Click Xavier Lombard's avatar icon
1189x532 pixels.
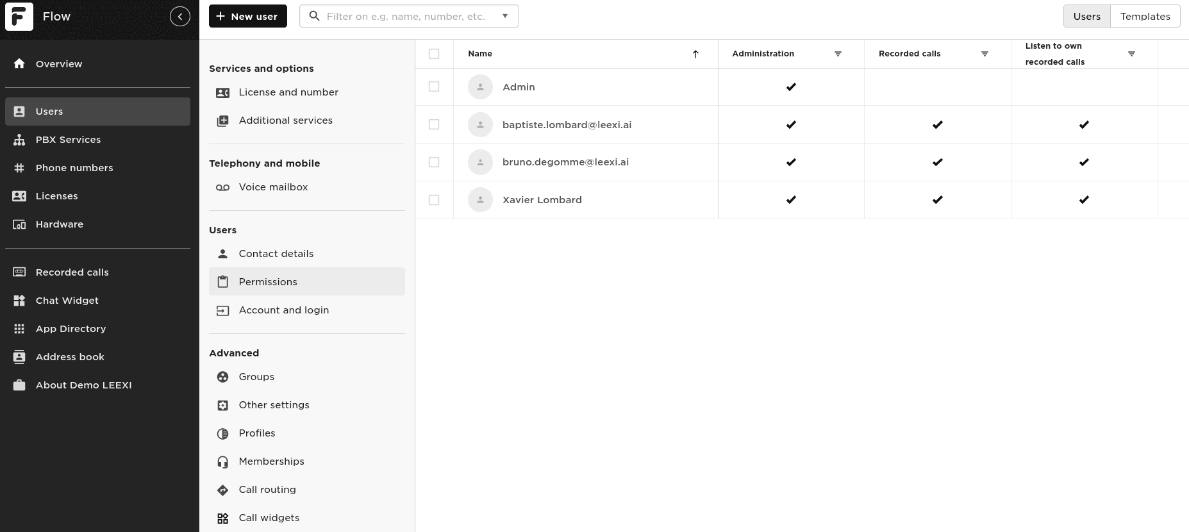pos(480,200)
